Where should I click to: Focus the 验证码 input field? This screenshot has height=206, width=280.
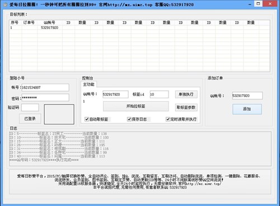pyautogui.click(x=30, y=107)
